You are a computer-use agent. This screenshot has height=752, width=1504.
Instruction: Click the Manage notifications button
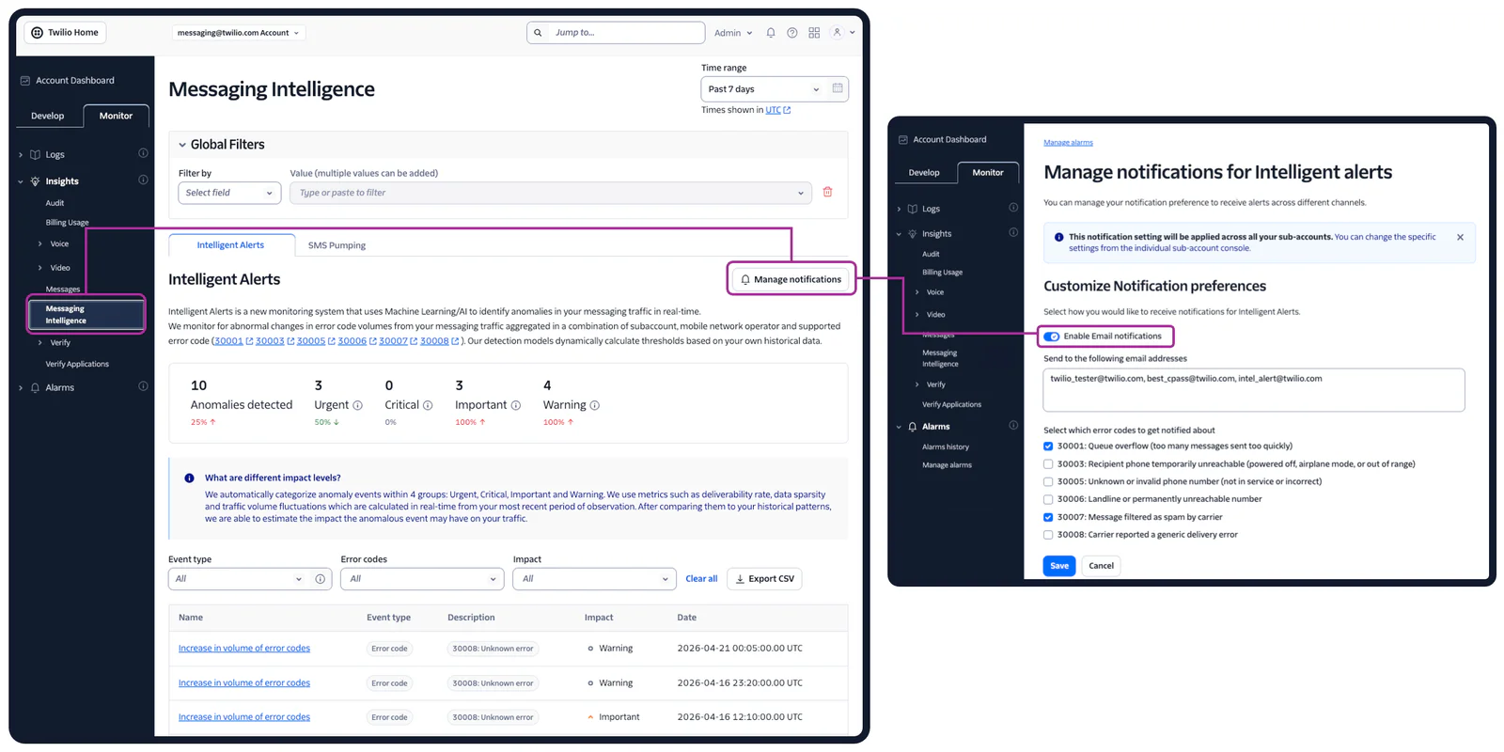click(x=791, y=279)
